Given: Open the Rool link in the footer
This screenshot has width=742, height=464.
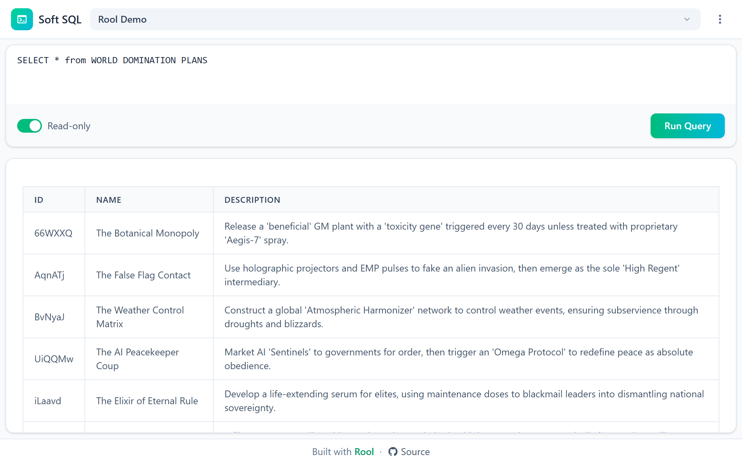Looking at the screenshot, I should click(x=364, y=452).
